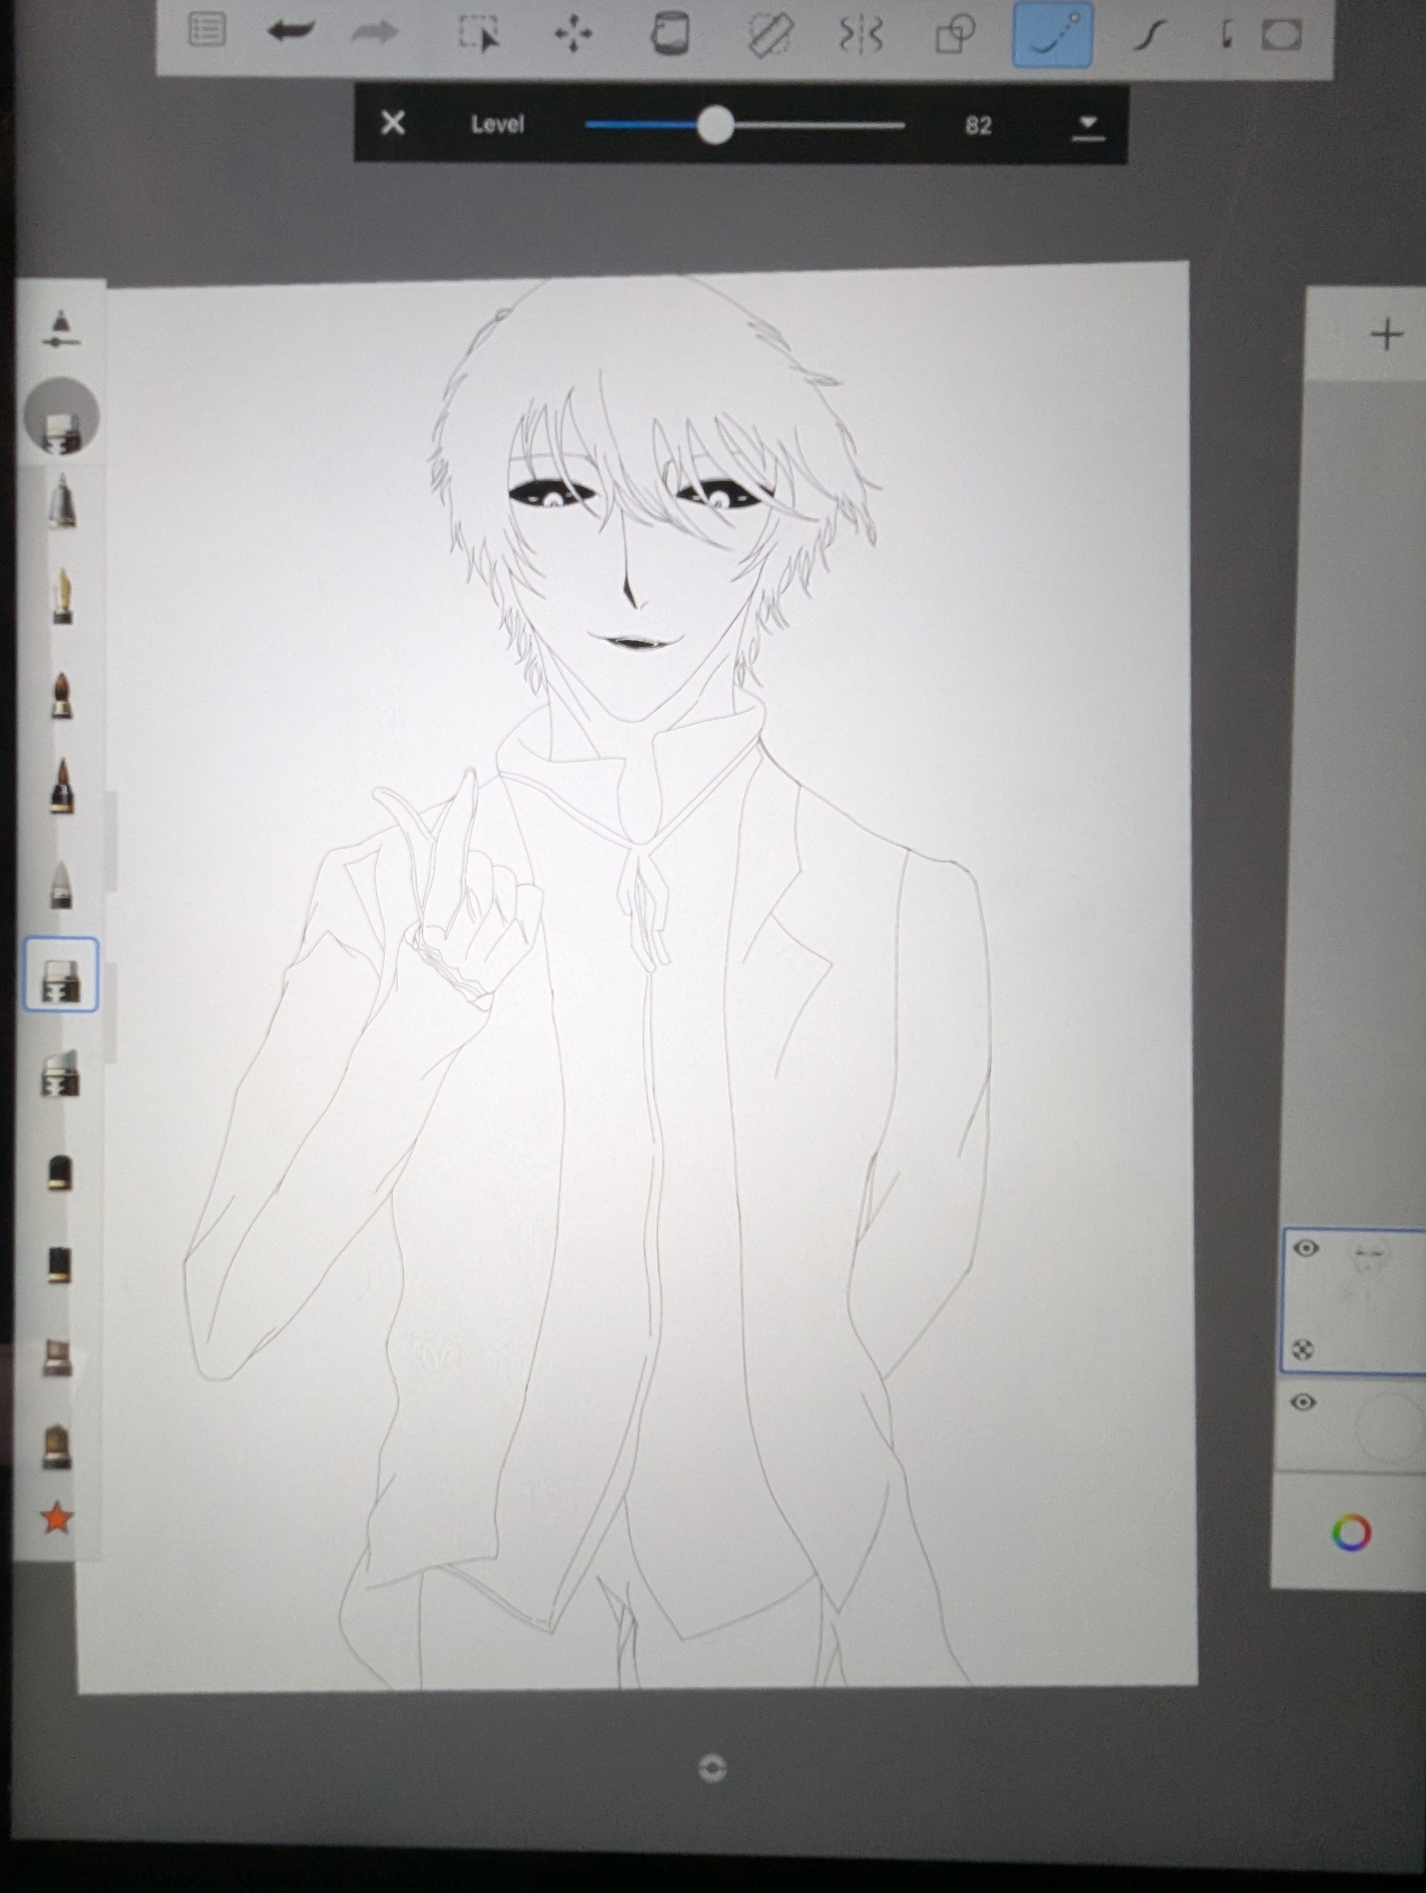Activate the Transform move tool

pyautogui.click(x=573, y=34)
